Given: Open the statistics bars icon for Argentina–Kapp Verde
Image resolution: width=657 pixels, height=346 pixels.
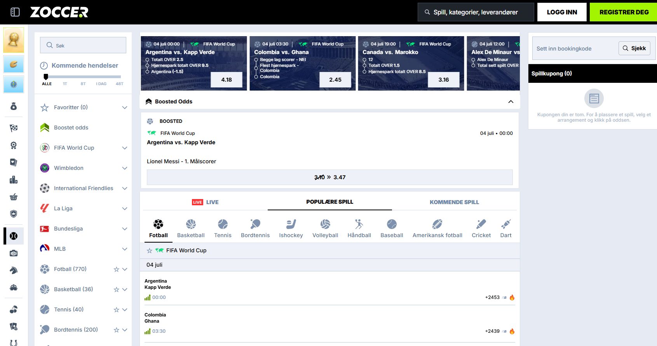Looking at the screenshot, I should click(147, 297).
